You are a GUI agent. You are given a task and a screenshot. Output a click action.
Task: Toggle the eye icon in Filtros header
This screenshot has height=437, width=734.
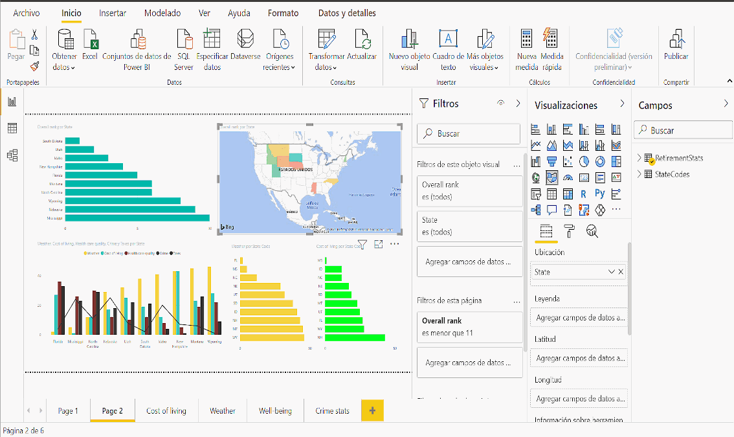point(501,103)
